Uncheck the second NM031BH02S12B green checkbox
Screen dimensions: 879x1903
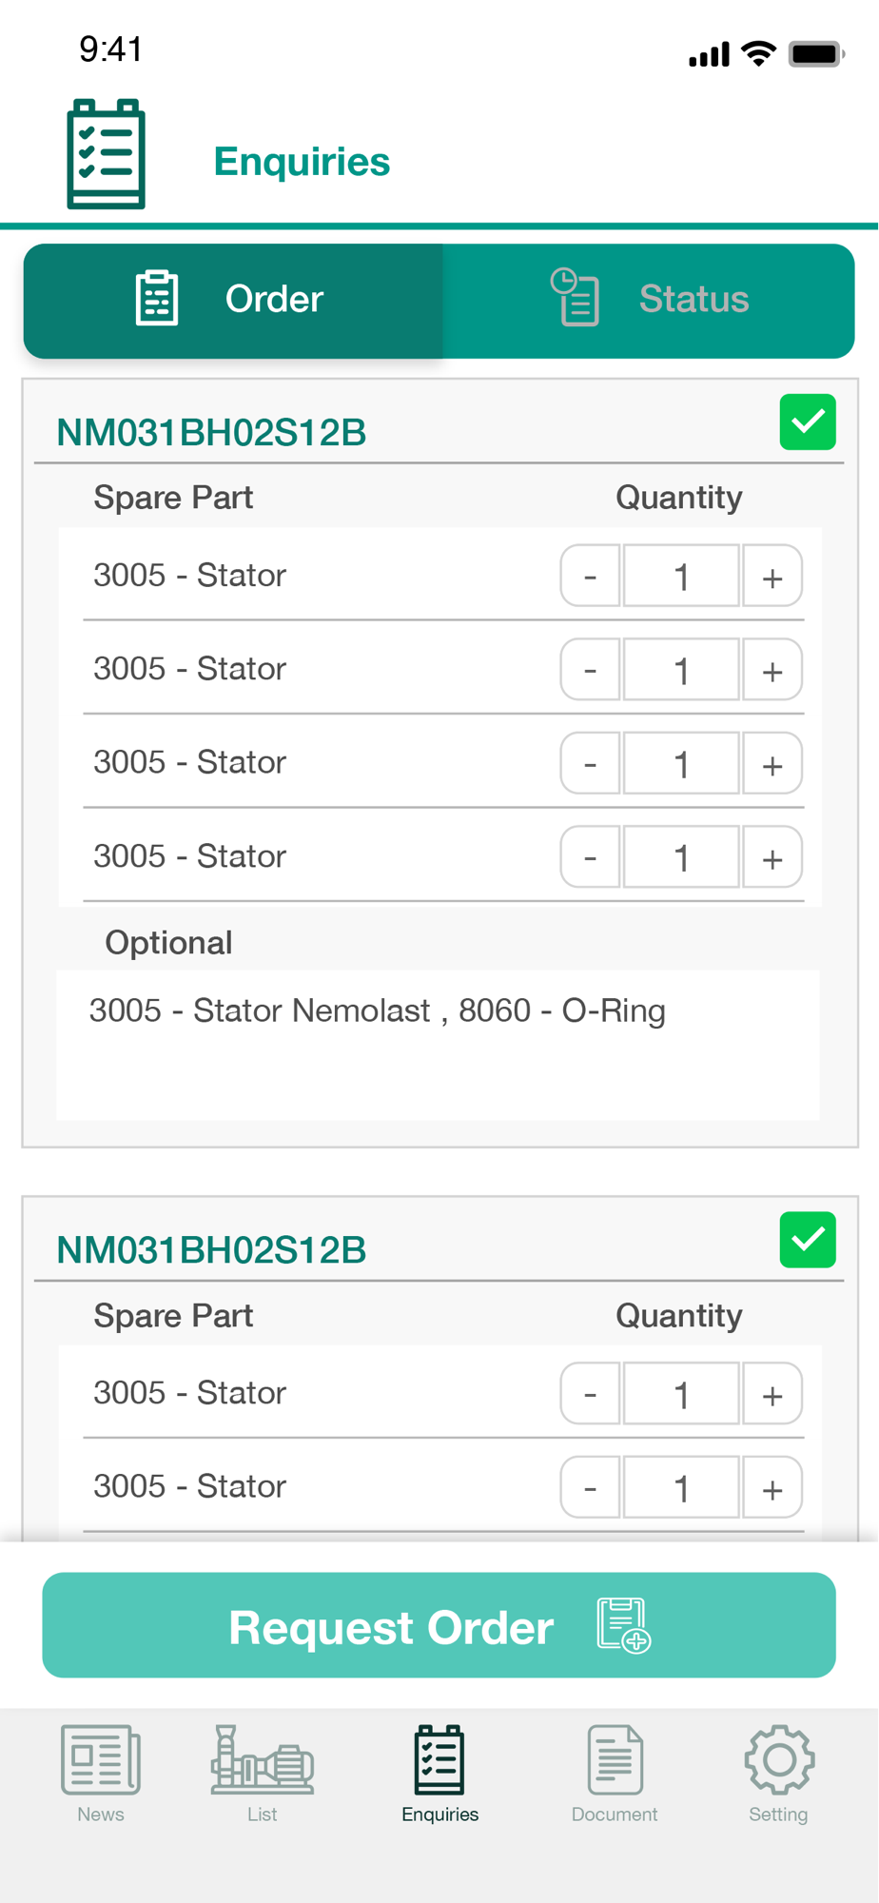(808, 1240)
